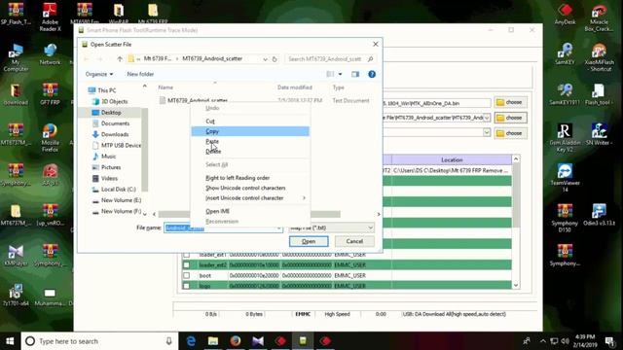The width and height of the screenshot is (623, 350).
Task: Open the SamKEY desktop icon
Action: tap(565, 53)
